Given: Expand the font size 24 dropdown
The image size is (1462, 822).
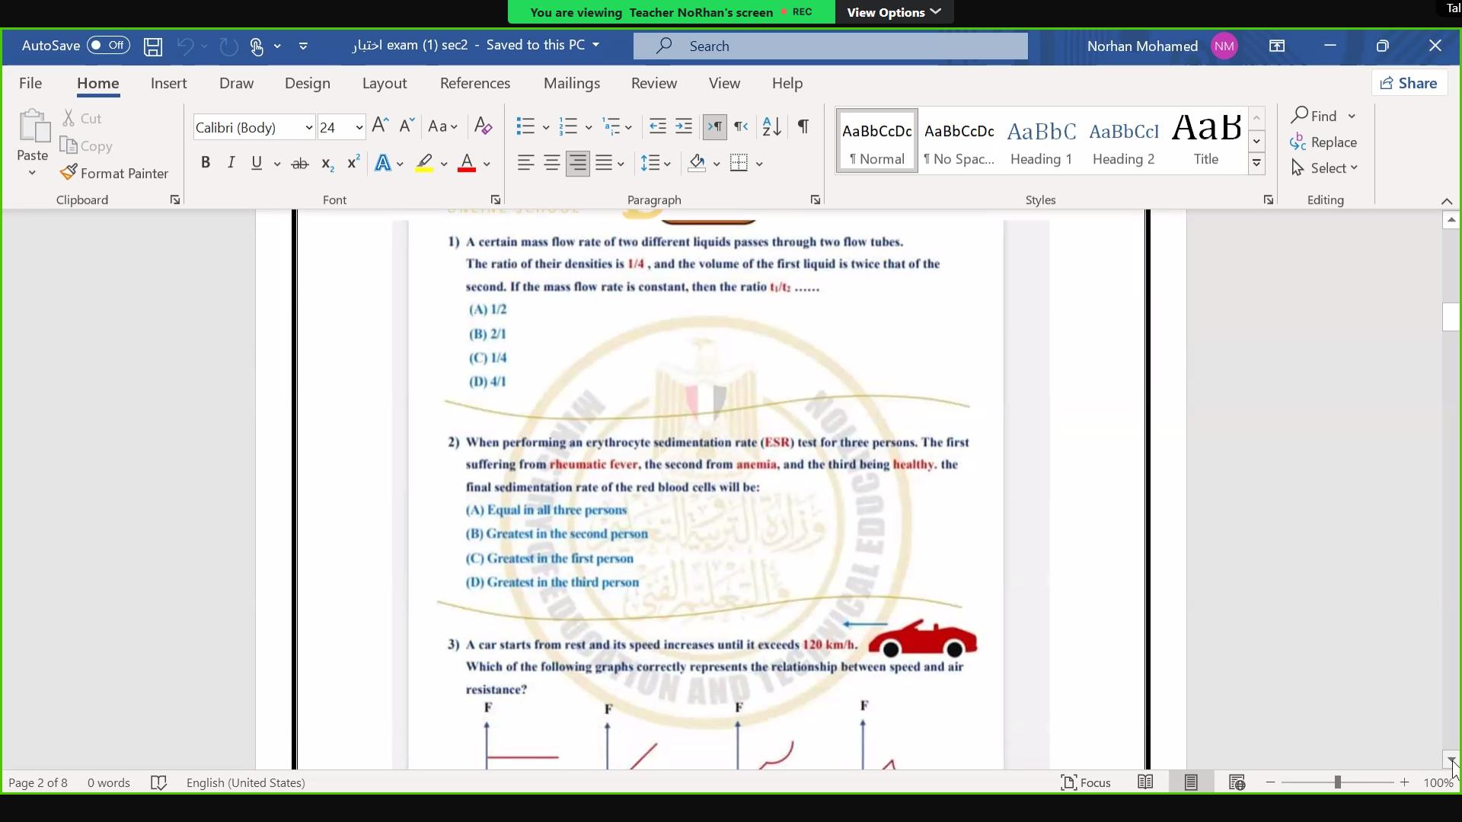Looking at the screenshot, I should [x=359, y=128].
